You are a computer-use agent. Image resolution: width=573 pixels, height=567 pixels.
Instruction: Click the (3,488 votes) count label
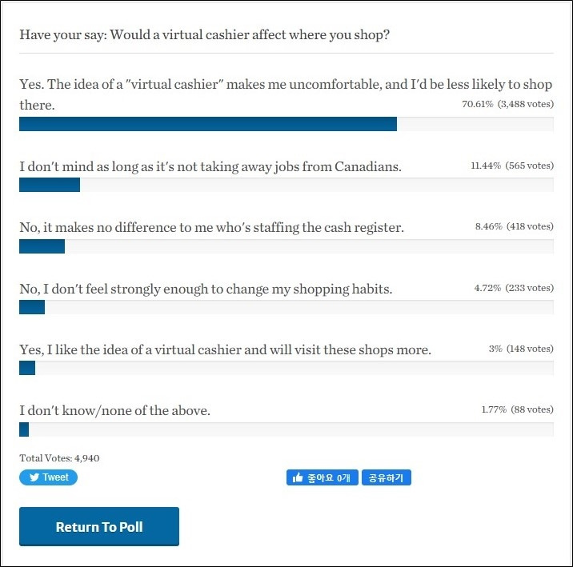(525, 104)
